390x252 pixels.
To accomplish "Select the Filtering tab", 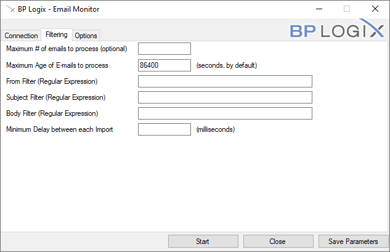I will click(x=57, y=35).
